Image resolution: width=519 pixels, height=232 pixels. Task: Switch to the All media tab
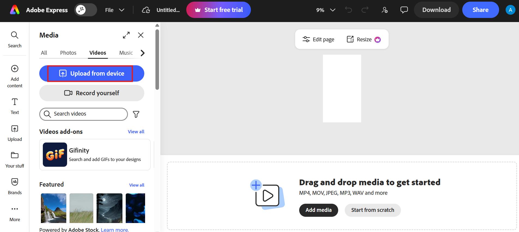point(44,53)
